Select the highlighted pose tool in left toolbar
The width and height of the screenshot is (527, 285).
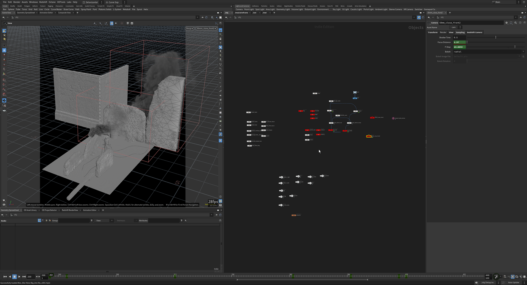[x=4, y=101]
